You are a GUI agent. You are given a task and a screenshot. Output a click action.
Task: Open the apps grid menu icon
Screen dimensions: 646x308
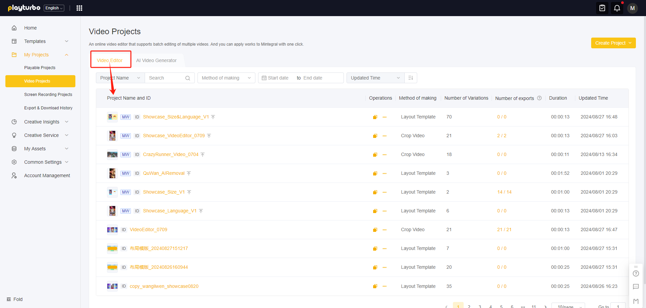(x=79, y=8)
